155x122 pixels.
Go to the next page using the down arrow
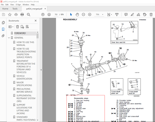point(49,15)
